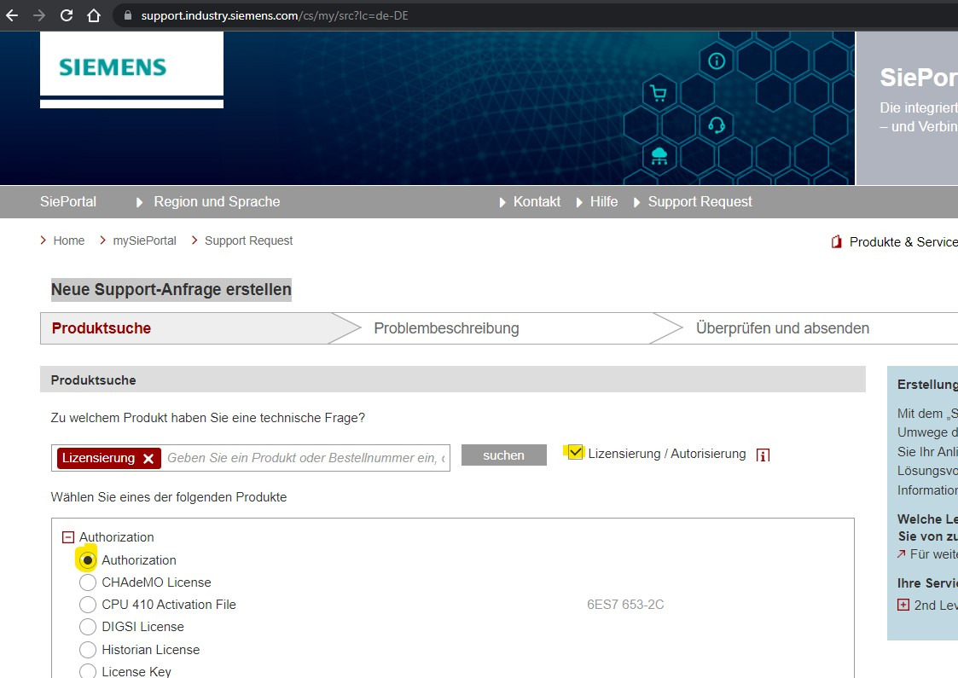This screenshot has width=958, height=678.
Task: Go to Home breadcrumb link
Action: 68,240
